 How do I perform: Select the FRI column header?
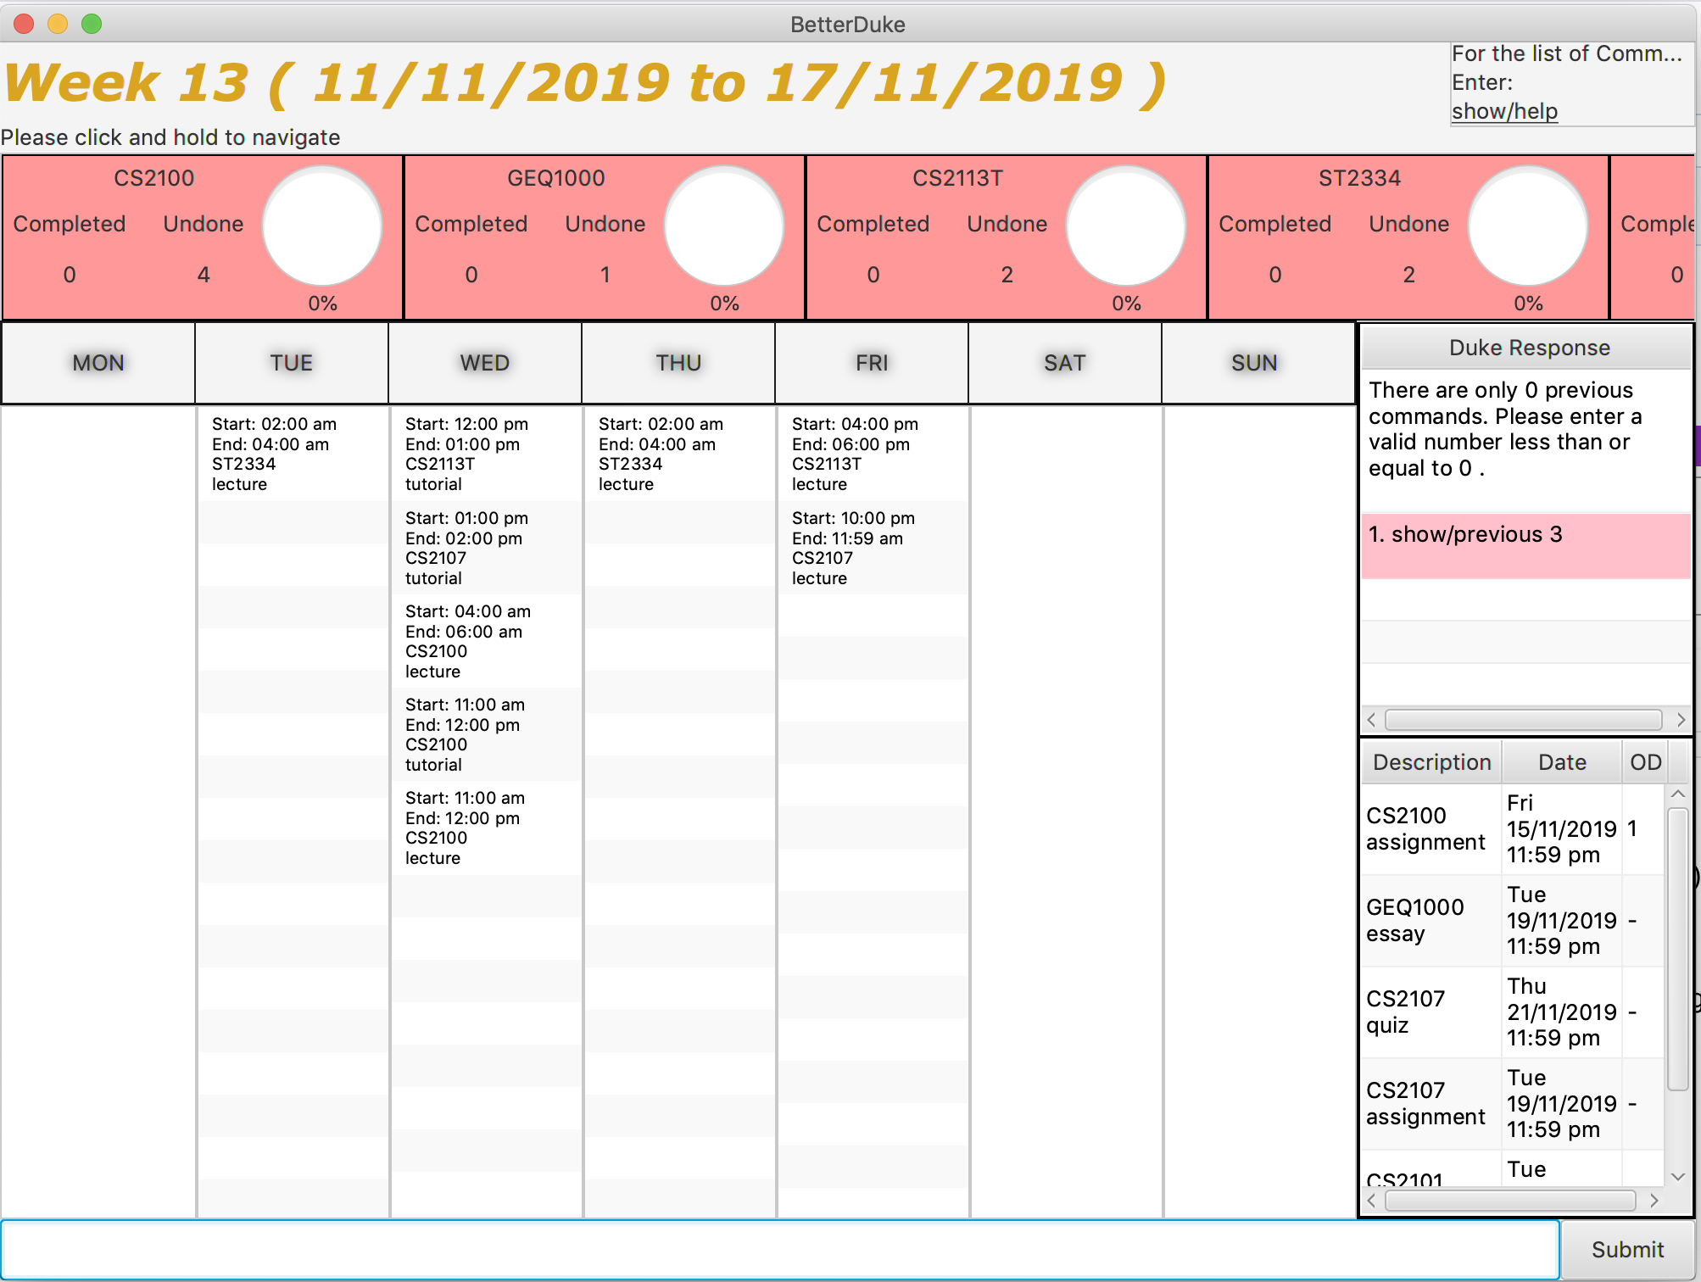pos(872,363)
